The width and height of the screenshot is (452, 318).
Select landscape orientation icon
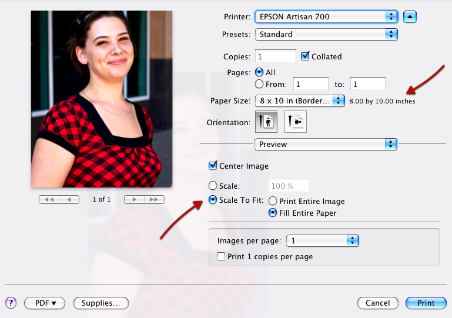pos(296,122)
